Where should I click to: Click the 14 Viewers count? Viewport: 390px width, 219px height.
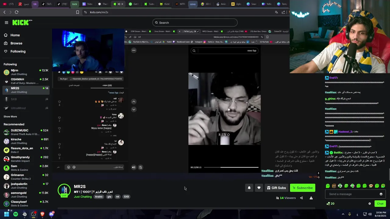tap(286, 198)
